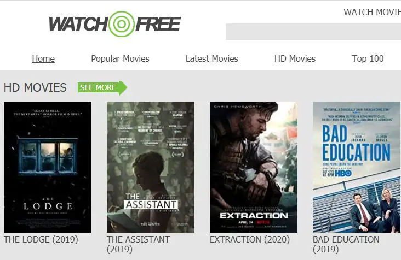This screenshot has height=260, width=401.
Task: Click EXTRACTION (2020) title link
Action: (x=250, y=240)
